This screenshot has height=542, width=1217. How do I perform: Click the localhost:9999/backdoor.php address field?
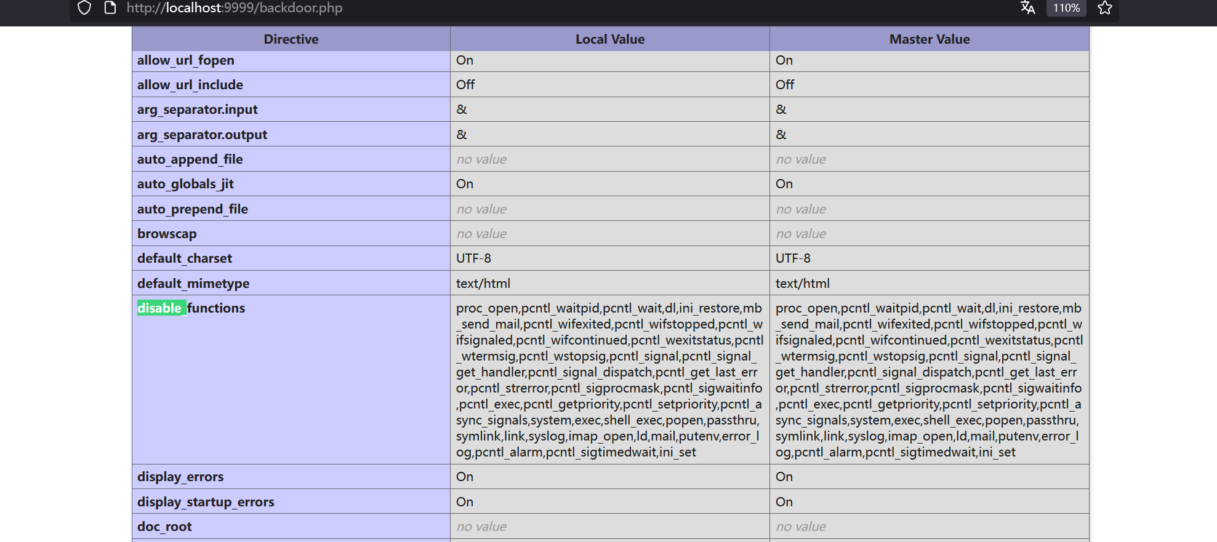point(234,8)
